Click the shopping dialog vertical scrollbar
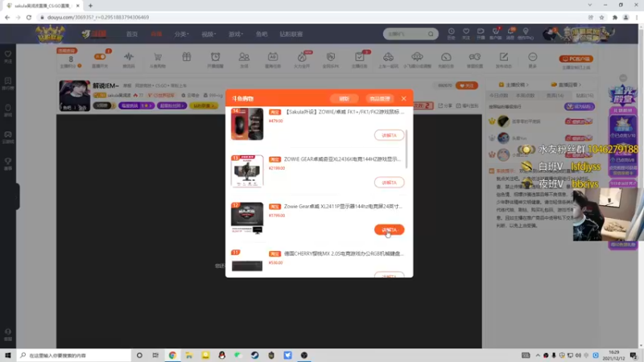Viewport: 644px width, 362px height. (x=407, y=149)
